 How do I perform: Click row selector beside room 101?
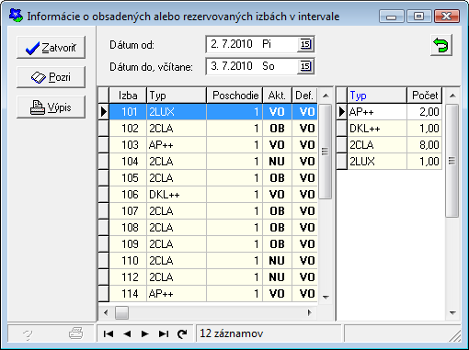coord(104,112)
